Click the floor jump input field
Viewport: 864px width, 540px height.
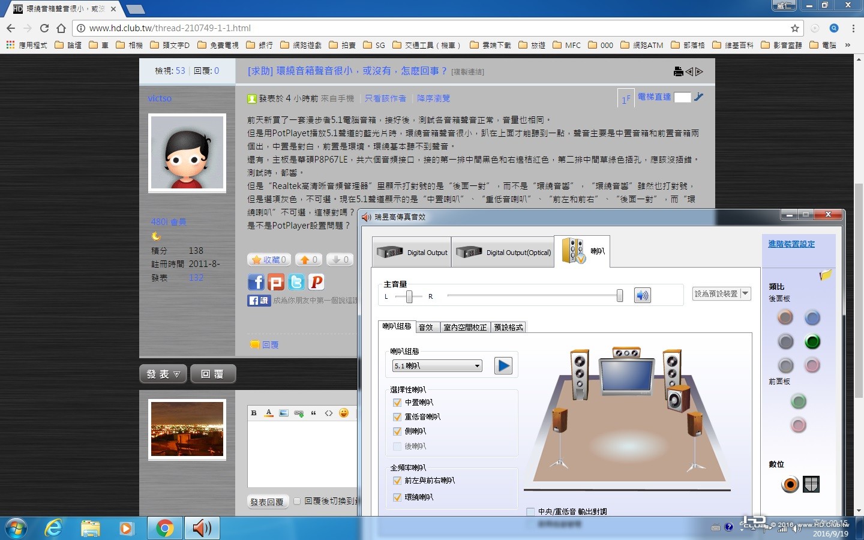click(682, 97)
